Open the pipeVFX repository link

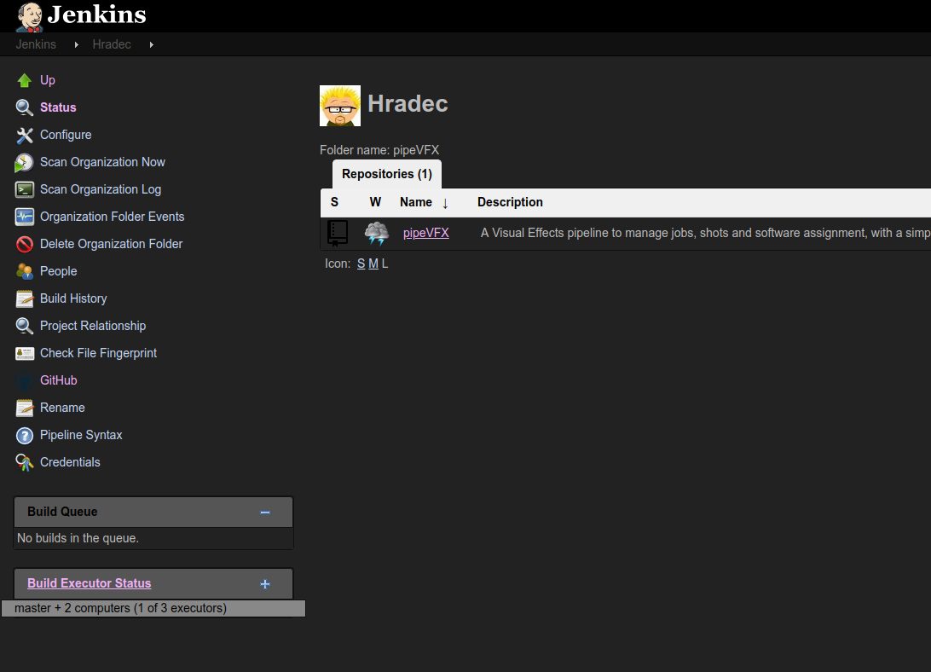pos(426,233)
